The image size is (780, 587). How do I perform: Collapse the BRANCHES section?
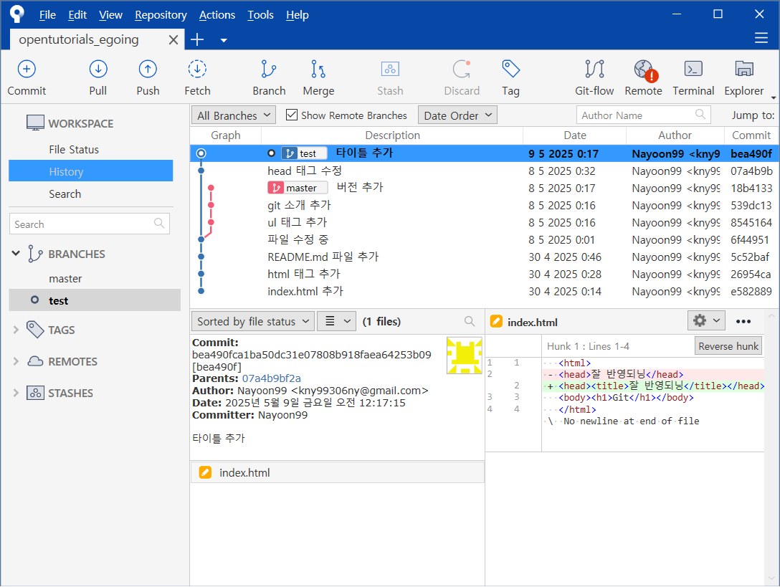(x=16, y=254)
